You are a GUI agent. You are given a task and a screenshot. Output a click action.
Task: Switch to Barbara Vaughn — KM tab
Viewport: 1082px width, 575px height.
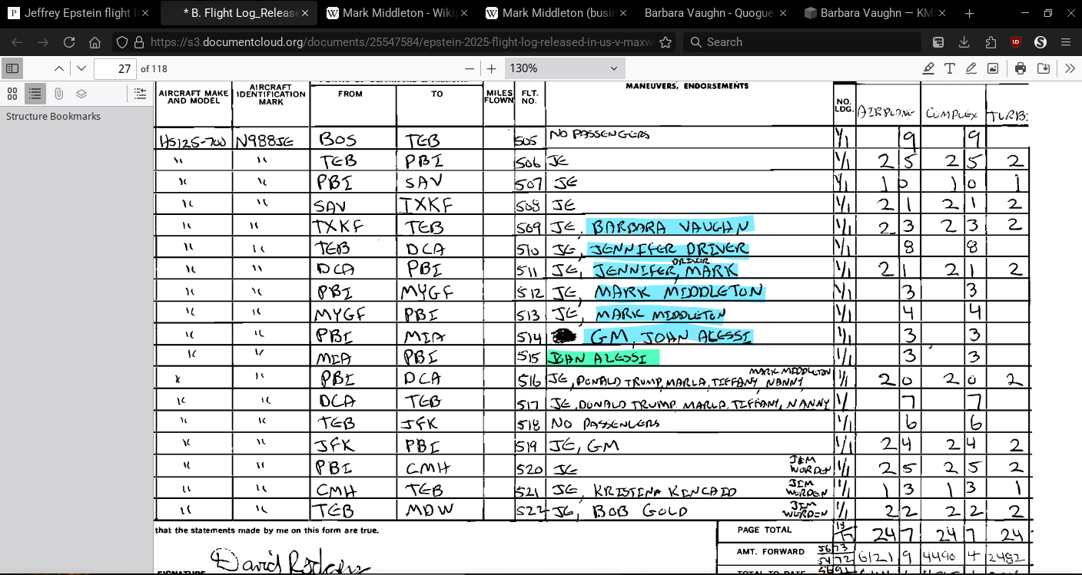(876, 13)
